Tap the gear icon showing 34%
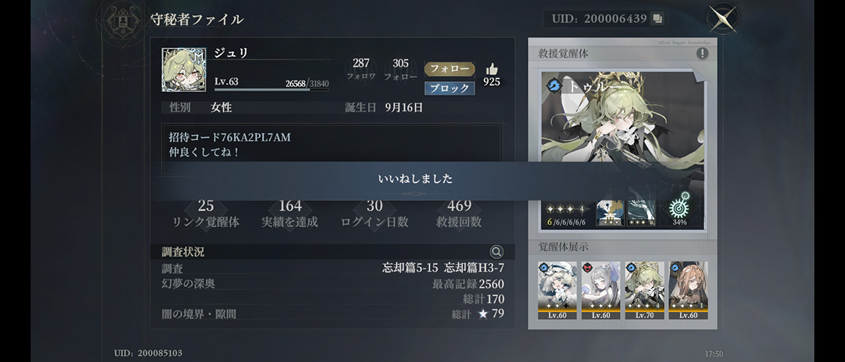 tap(679, 209)
